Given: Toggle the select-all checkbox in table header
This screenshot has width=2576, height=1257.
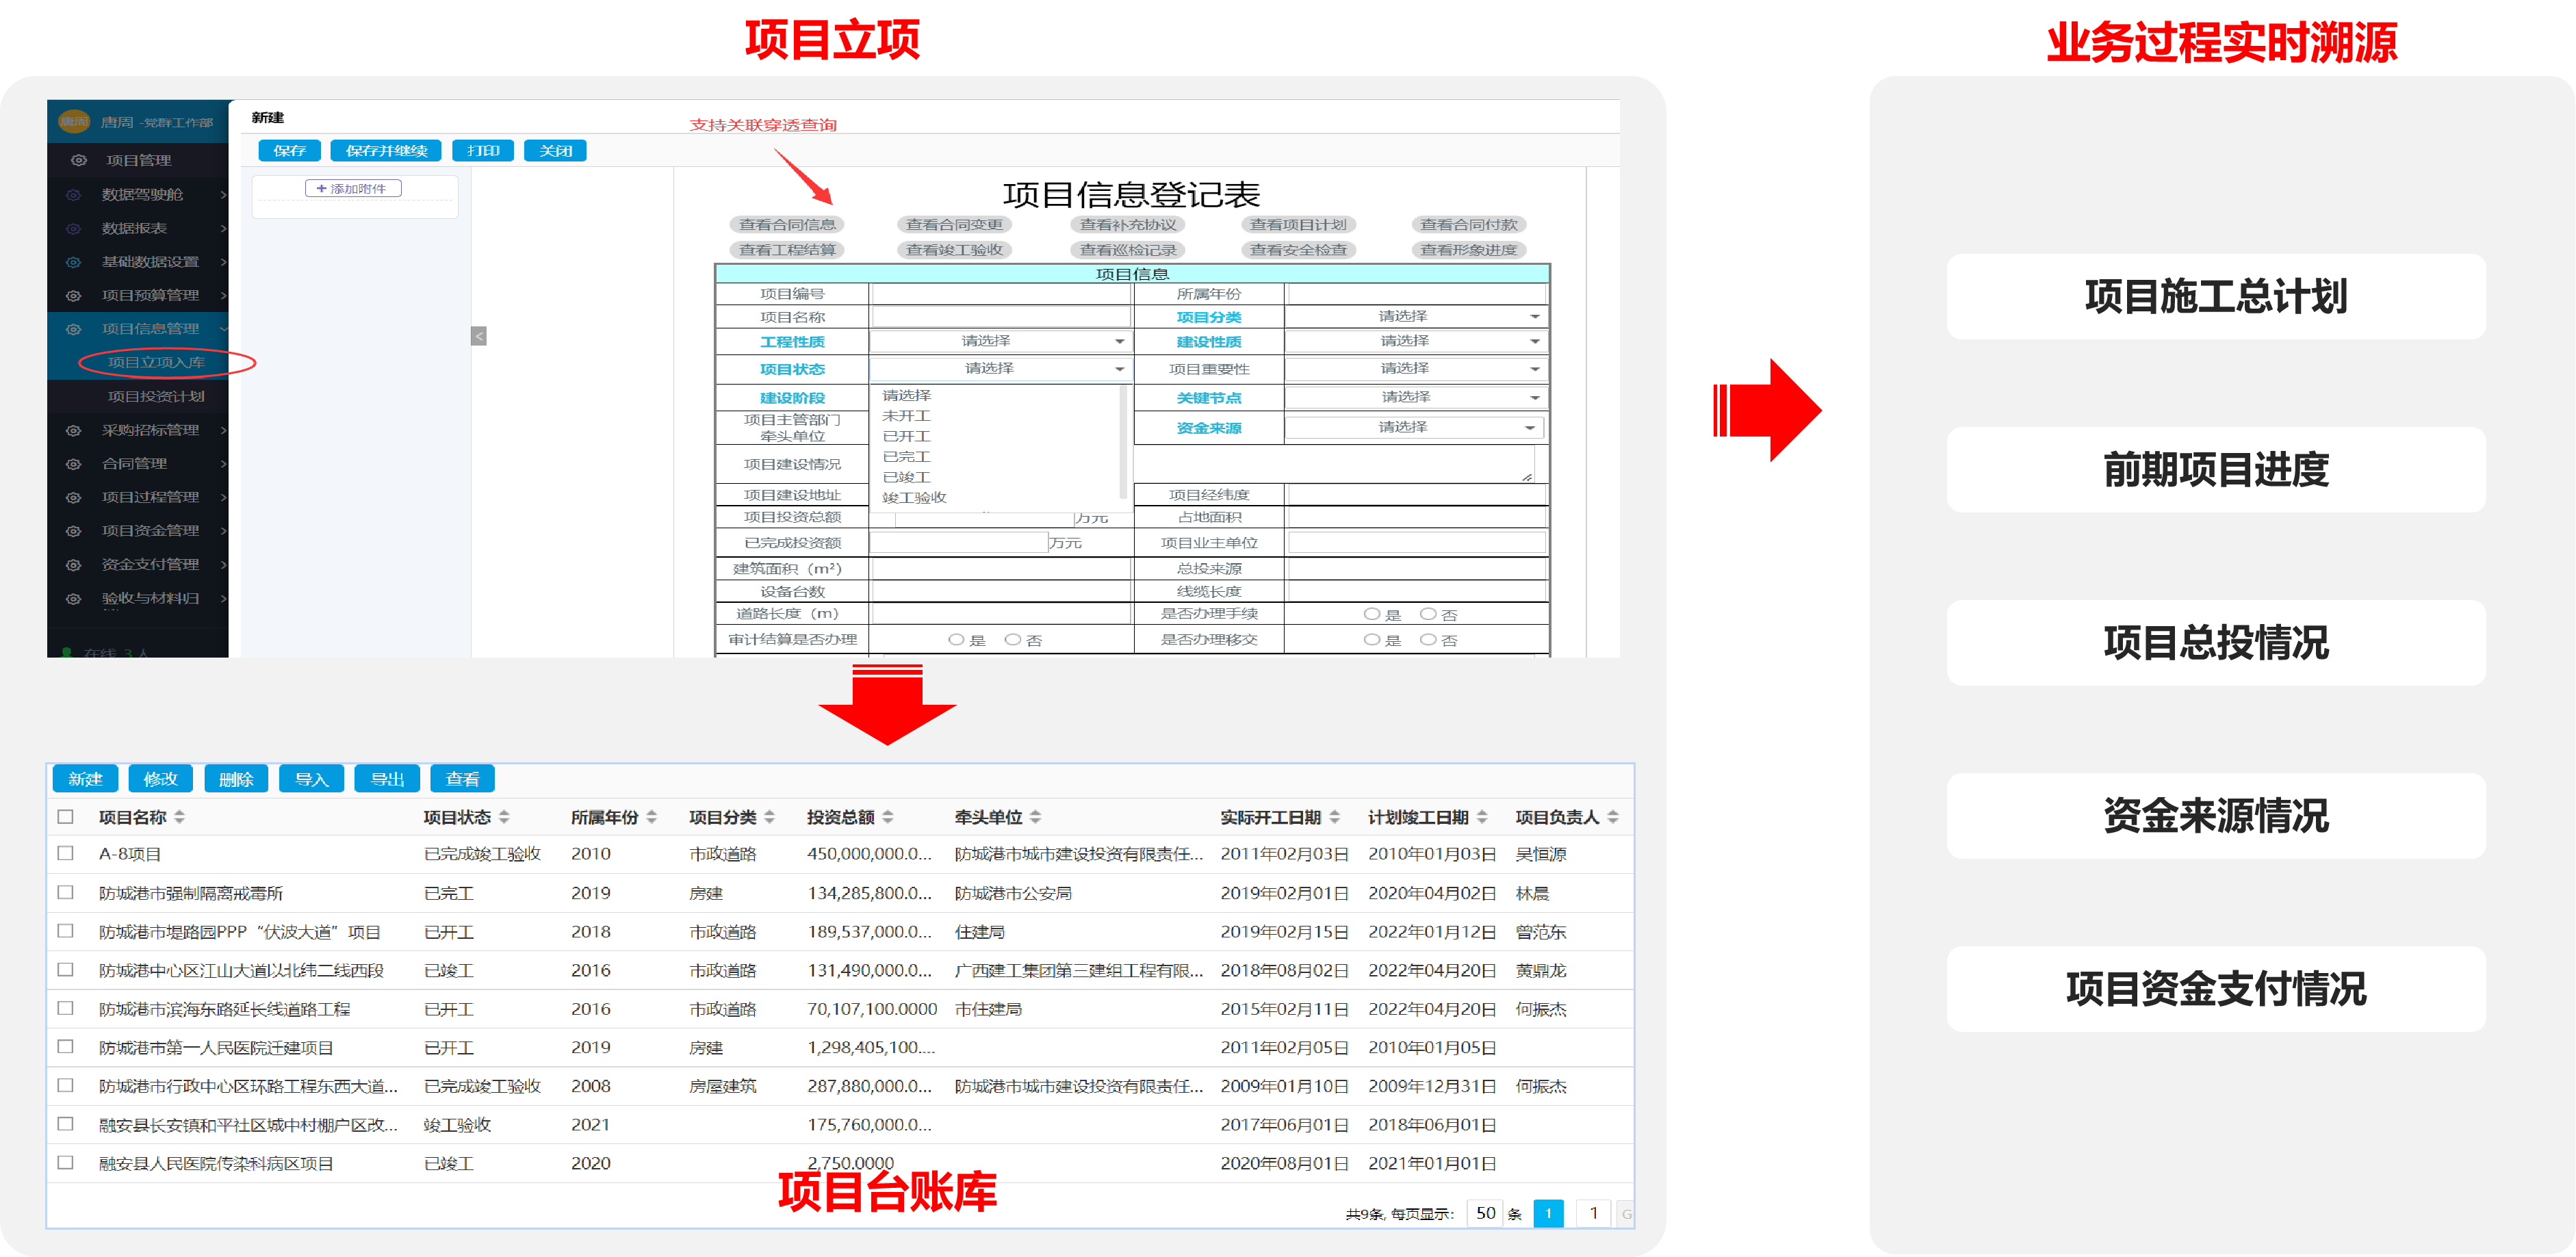Looking at the screenshot, I should pos(66,816).
